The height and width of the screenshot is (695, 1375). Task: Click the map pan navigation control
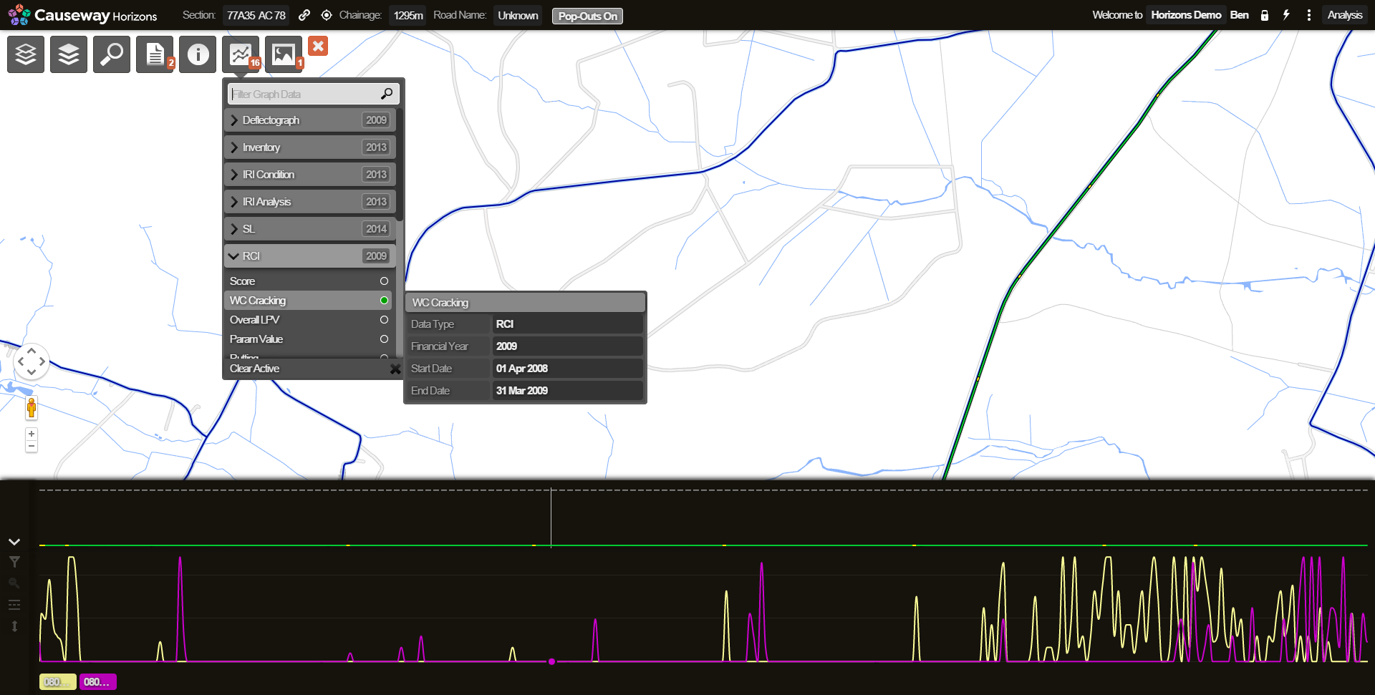[x=32, y=361]
